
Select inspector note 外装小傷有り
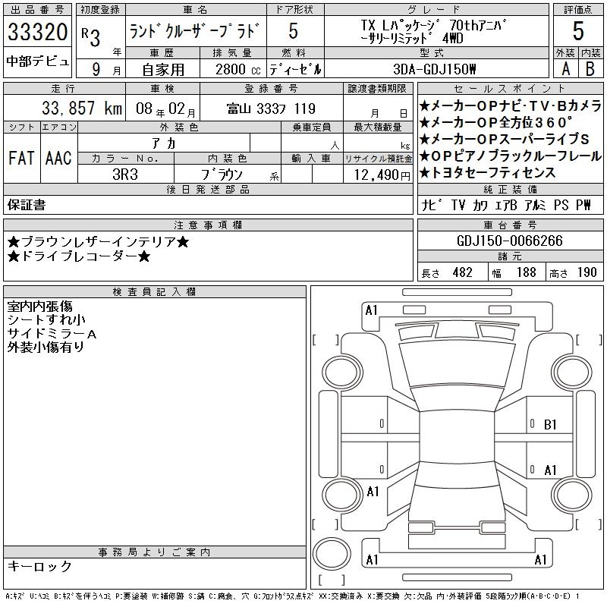coord(46,348)
